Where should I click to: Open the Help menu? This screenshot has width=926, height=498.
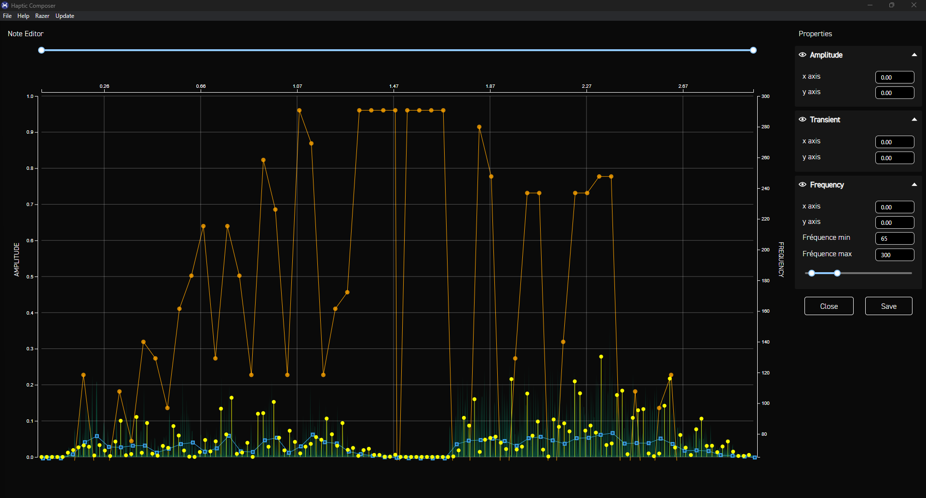coord(23,16)
